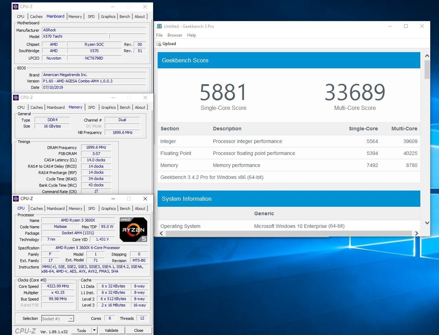This screenshot has height=335, width=439.
Task: Click the Close button in CPU-Z footer
Action: [139, 330]
